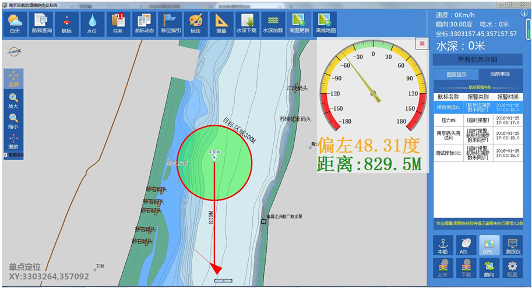Click the 江陵码头 map label

pyautogui.click(x=297, y=88)
